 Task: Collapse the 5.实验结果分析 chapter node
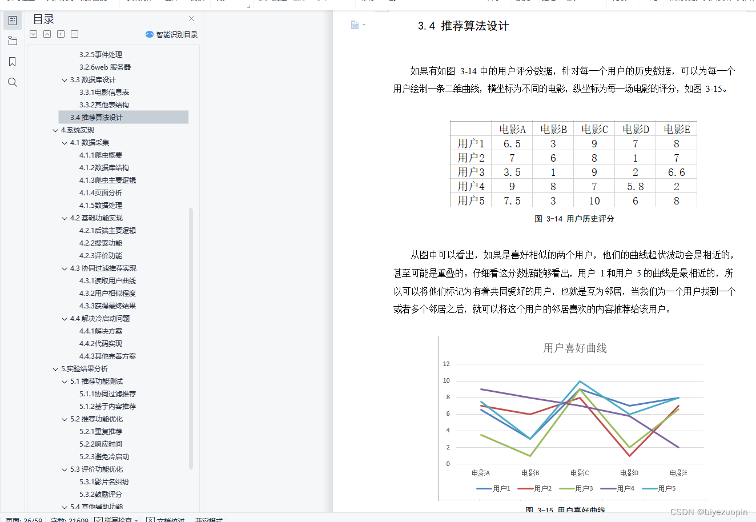click(x=55, y=369)
